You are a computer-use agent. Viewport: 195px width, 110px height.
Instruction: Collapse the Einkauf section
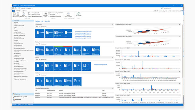tap(113, 57)
